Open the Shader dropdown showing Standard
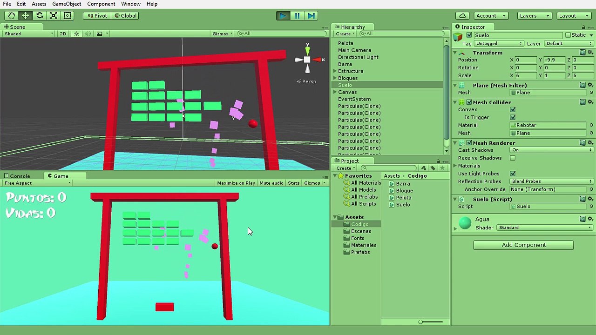 click(x=545, y=228)
